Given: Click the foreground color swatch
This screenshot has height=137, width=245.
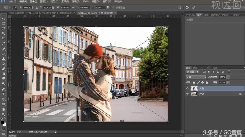Looking at the screenshot, I should [x=2, y=123].
